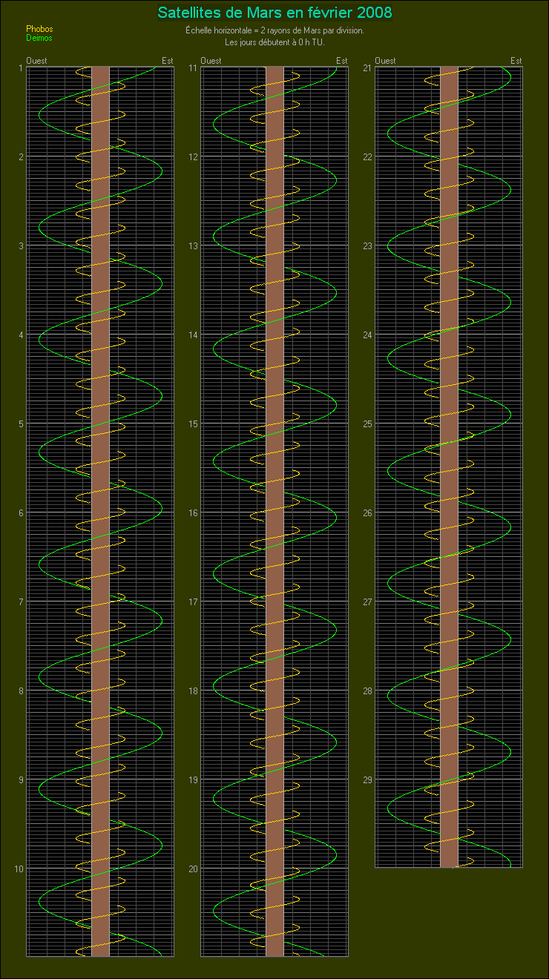
Task: Click day label "19"
Action: click(x=193, y=779)
